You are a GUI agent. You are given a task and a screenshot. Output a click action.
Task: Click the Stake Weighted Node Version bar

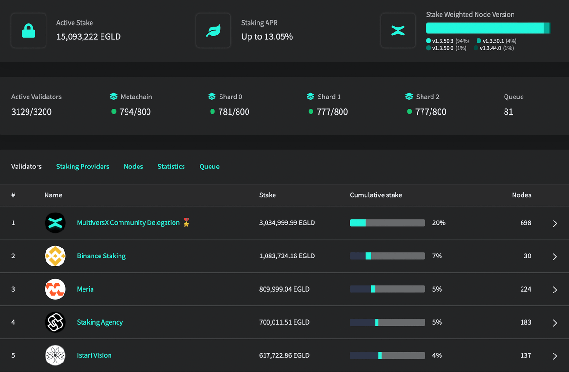coord(488,28)
